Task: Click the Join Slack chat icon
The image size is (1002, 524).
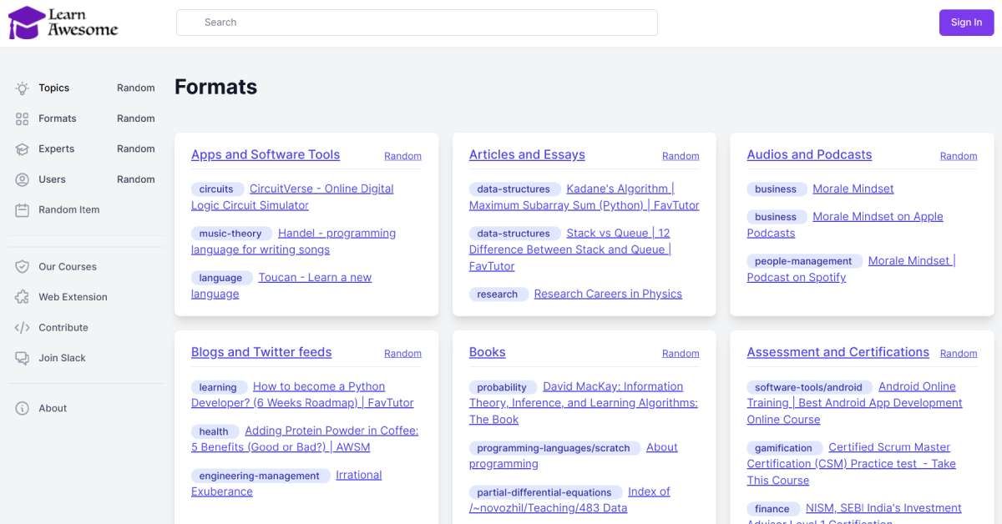Action: 23,358
